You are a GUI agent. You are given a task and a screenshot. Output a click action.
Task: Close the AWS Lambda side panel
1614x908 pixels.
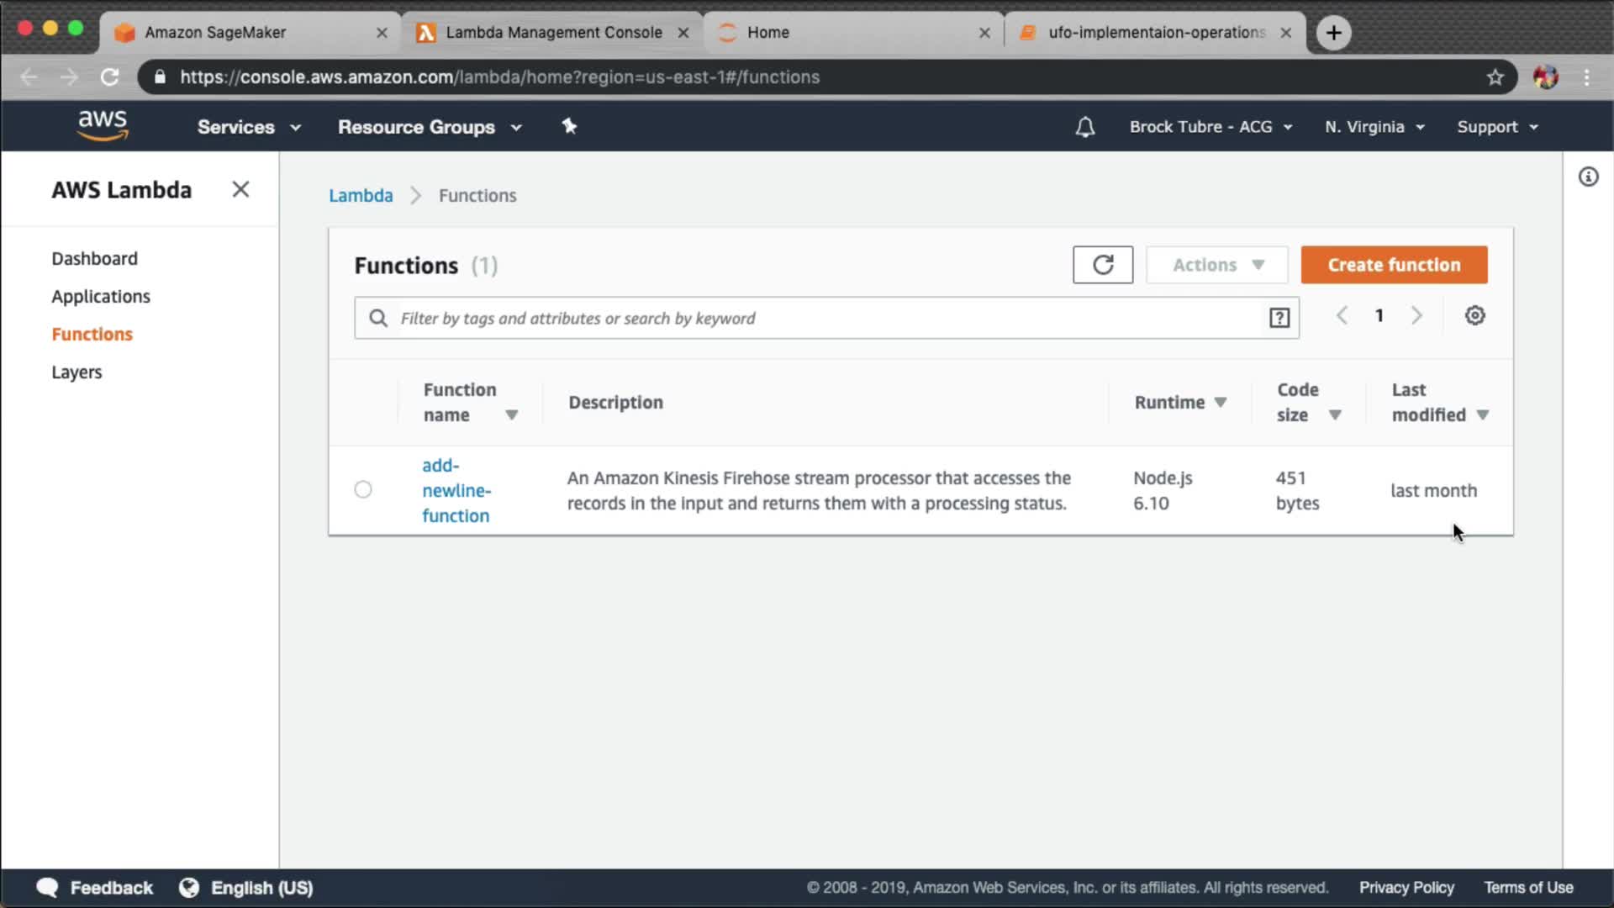(240, 189)
